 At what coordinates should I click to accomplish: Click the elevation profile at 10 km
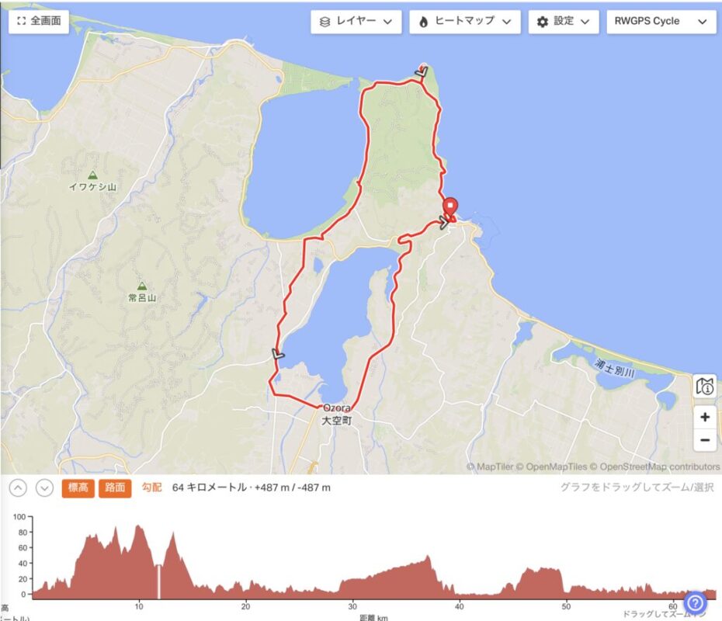(139, 560)
